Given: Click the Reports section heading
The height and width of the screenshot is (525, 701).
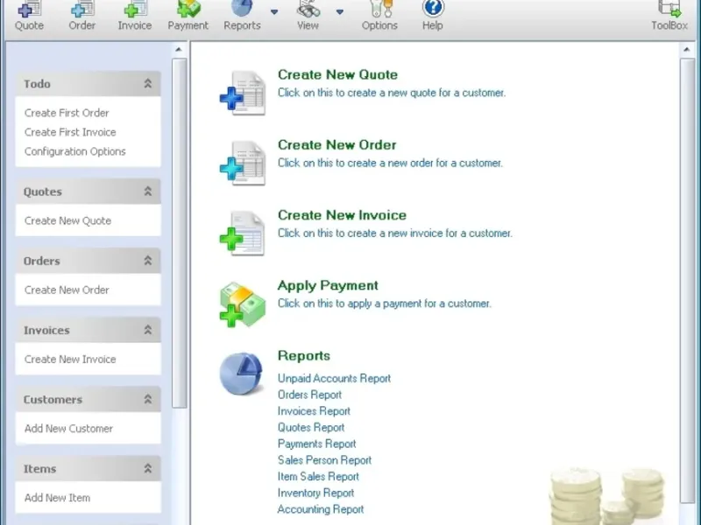Looking at the screenshot, I should pyautogui.click(x=303, y=356).
